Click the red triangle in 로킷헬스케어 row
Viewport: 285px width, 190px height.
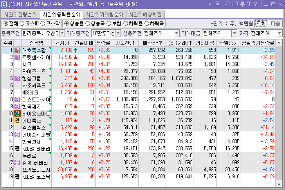[76, 57]
